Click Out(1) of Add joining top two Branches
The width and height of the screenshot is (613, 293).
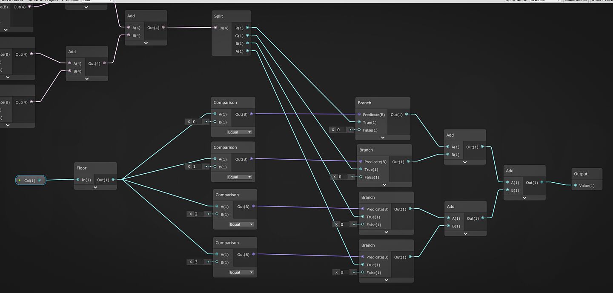point(482,146)
